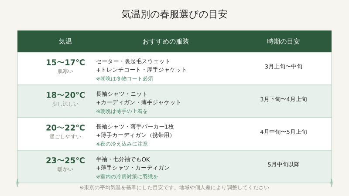Select the 23〜25°C temperature cell

coord(65,160)
